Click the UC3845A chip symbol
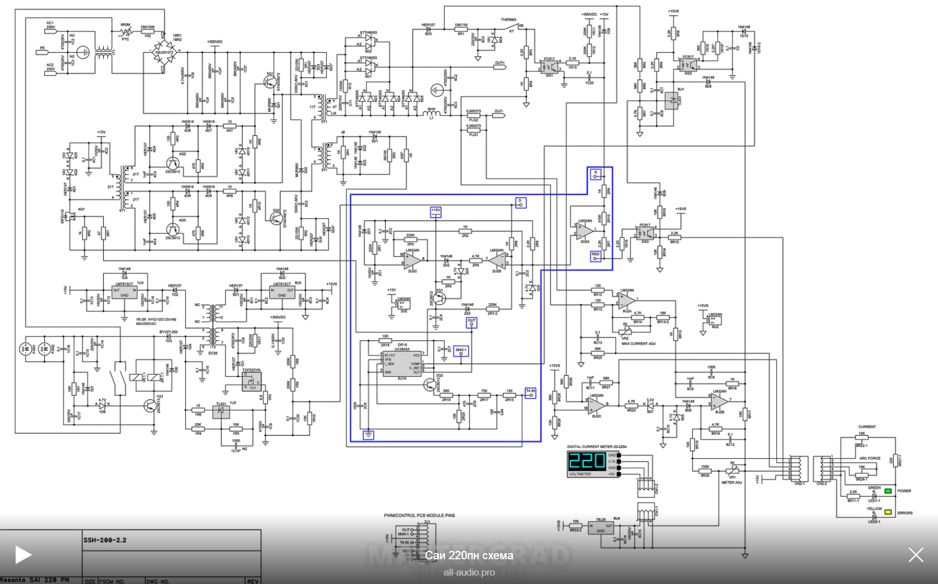The width and height of the screenshot is (938, 584). coord(401,363)
